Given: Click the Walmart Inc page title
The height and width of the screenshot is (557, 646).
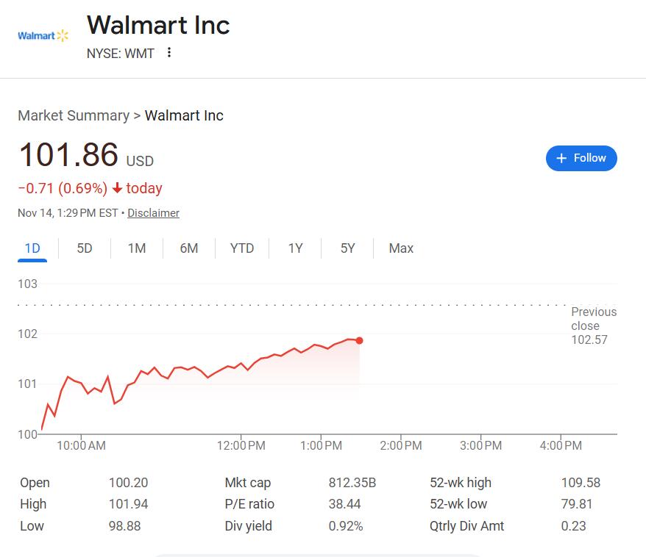Looking at the screenshot, I should [158, 25].
